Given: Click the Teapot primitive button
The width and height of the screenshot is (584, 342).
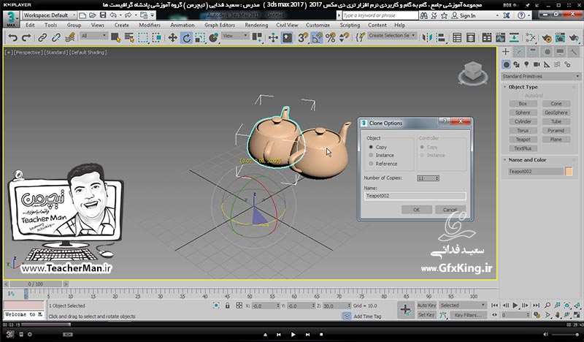Looking at the screenshot, I should (523, 140).
